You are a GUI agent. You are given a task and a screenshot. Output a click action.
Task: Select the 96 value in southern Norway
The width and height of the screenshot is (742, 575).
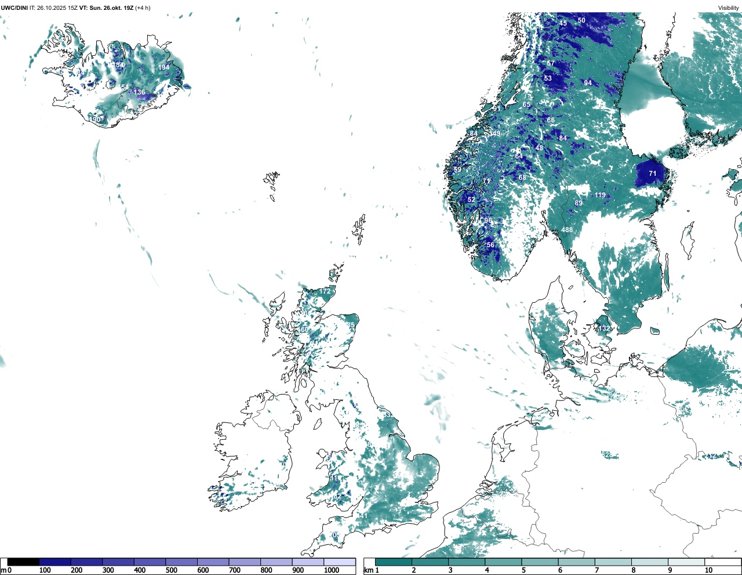tap(488, 220)
